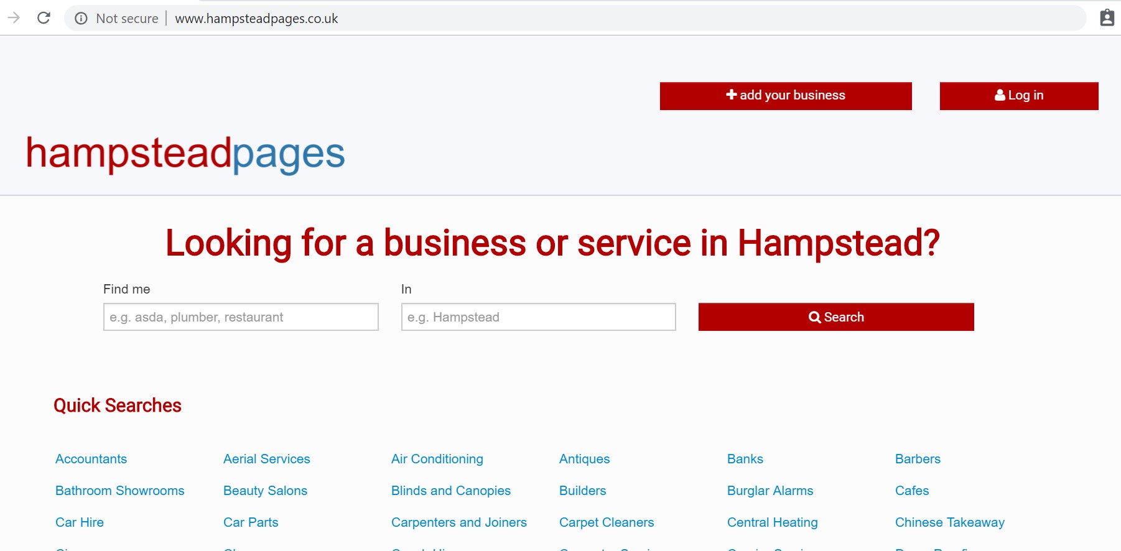Click the add your business button
Image resolution: width=1121 pixels, height=551 pixels.
pos(786,96)
